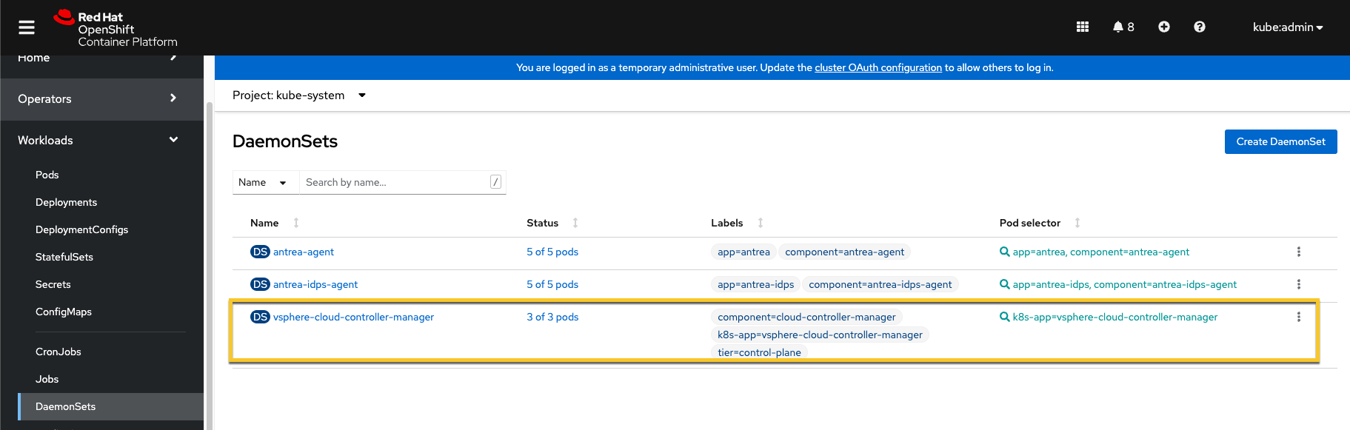The height and width of the screenshot is (430, 1350).
Task: Click the DS badge for vsphere-cloud-controller-manager
Action: click(x=260, y=317)
